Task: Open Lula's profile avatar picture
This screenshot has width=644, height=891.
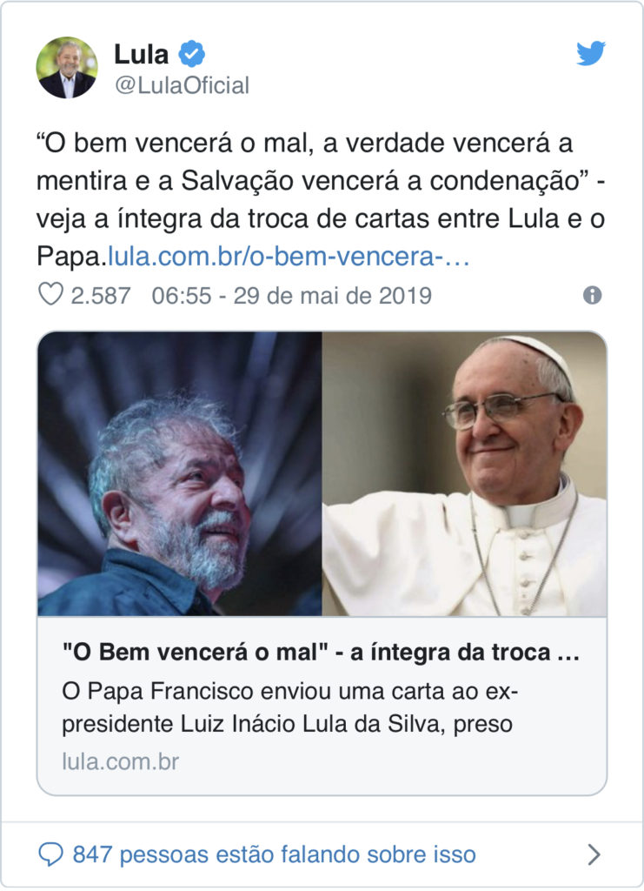Action: (67, 68)
